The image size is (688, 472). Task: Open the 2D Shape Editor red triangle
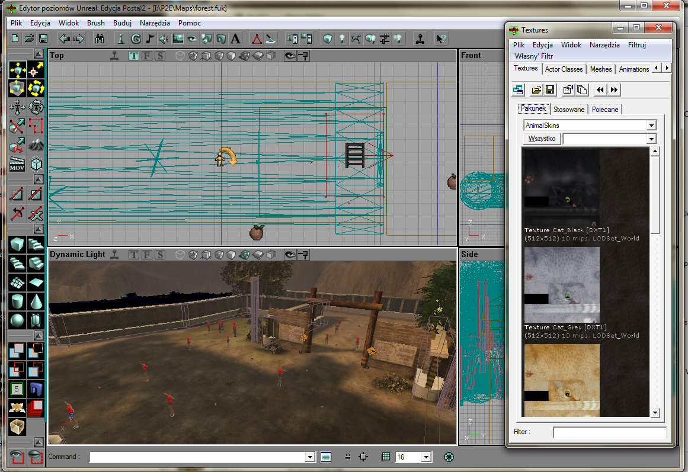pos(257,38)
